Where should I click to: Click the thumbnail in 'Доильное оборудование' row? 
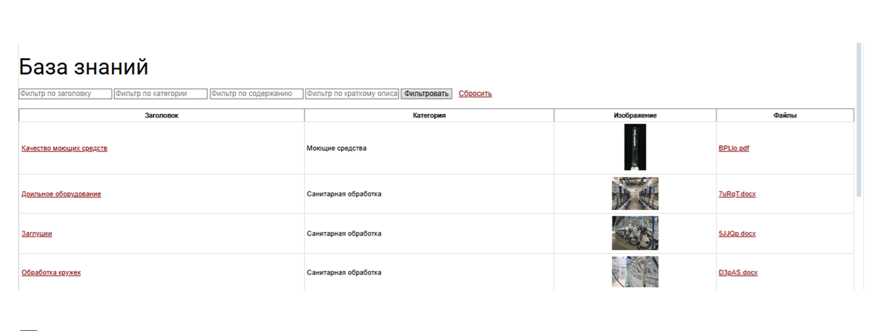[x=635, y=193]
